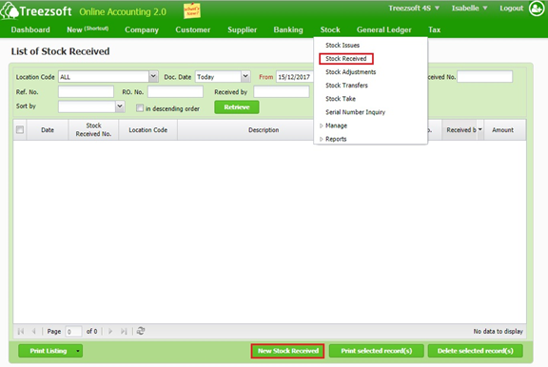Screen dimensions: 548x367
Task: Sort by the Description column header
Action: point(245,130)
